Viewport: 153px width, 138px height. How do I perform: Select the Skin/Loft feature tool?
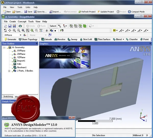click(x=86, y=39)
